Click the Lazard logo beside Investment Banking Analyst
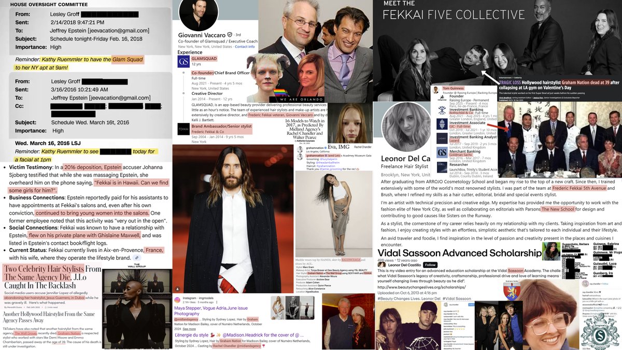 point(442,139)
